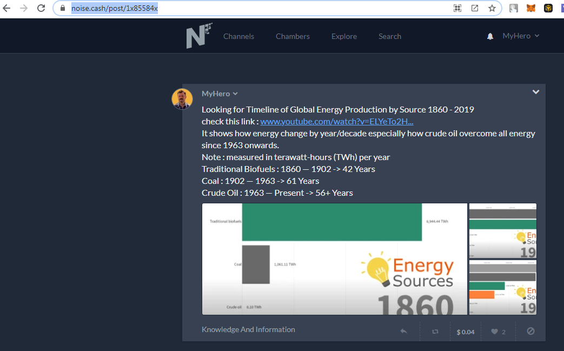Click the share page icon in the address bar
This screenshot has width=564, height=351.
pyautogui.click(x=475, y=8)
